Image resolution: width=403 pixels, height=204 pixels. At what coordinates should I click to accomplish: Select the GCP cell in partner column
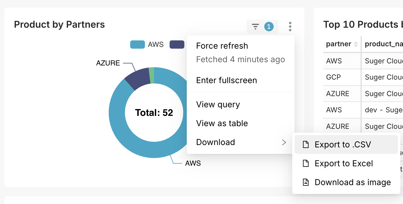tap(333, 77)
